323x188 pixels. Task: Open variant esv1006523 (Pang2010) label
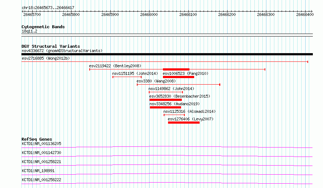185,73
